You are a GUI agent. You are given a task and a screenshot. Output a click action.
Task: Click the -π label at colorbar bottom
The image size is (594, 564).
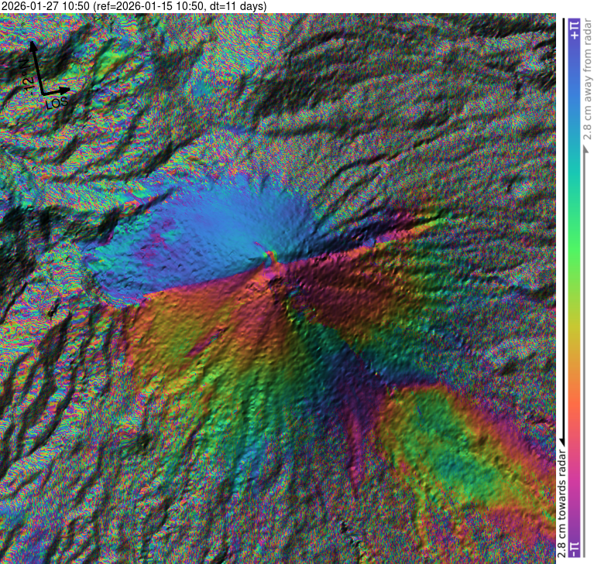pos(574,549)
